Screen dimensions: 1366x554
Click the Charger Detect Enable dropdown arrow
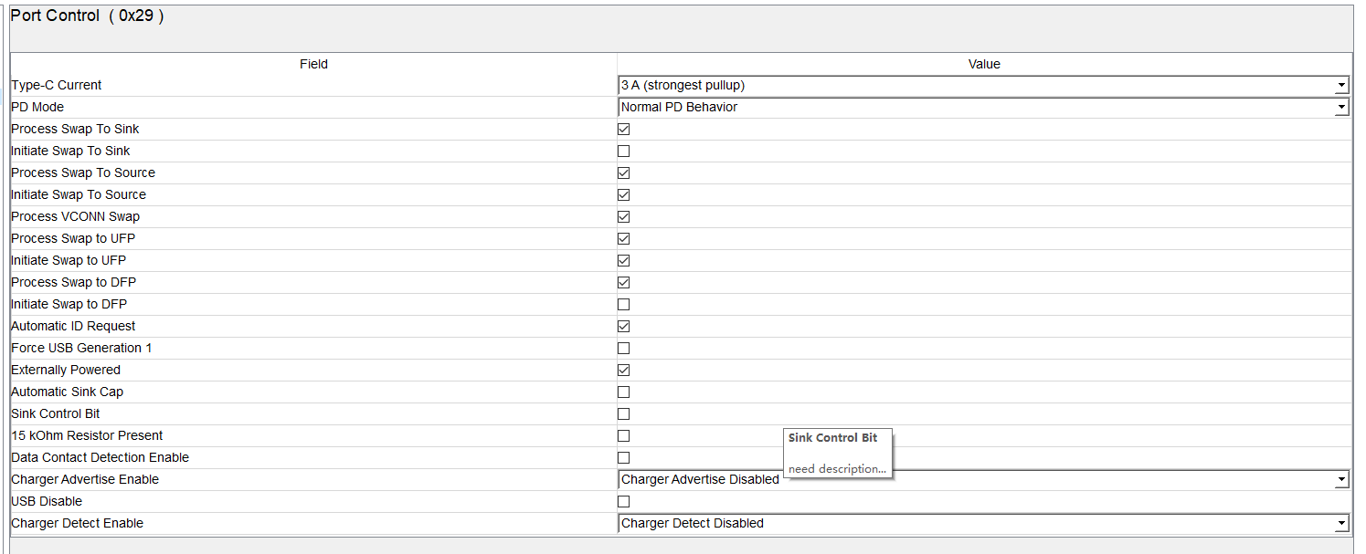(x=1341, y=523)
